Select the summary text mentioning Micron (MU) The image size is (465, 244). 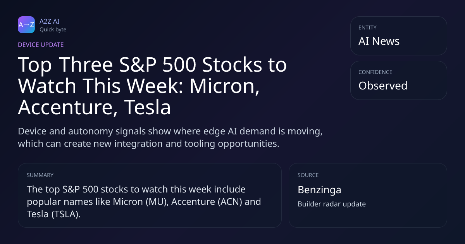[x=144, y=202]
